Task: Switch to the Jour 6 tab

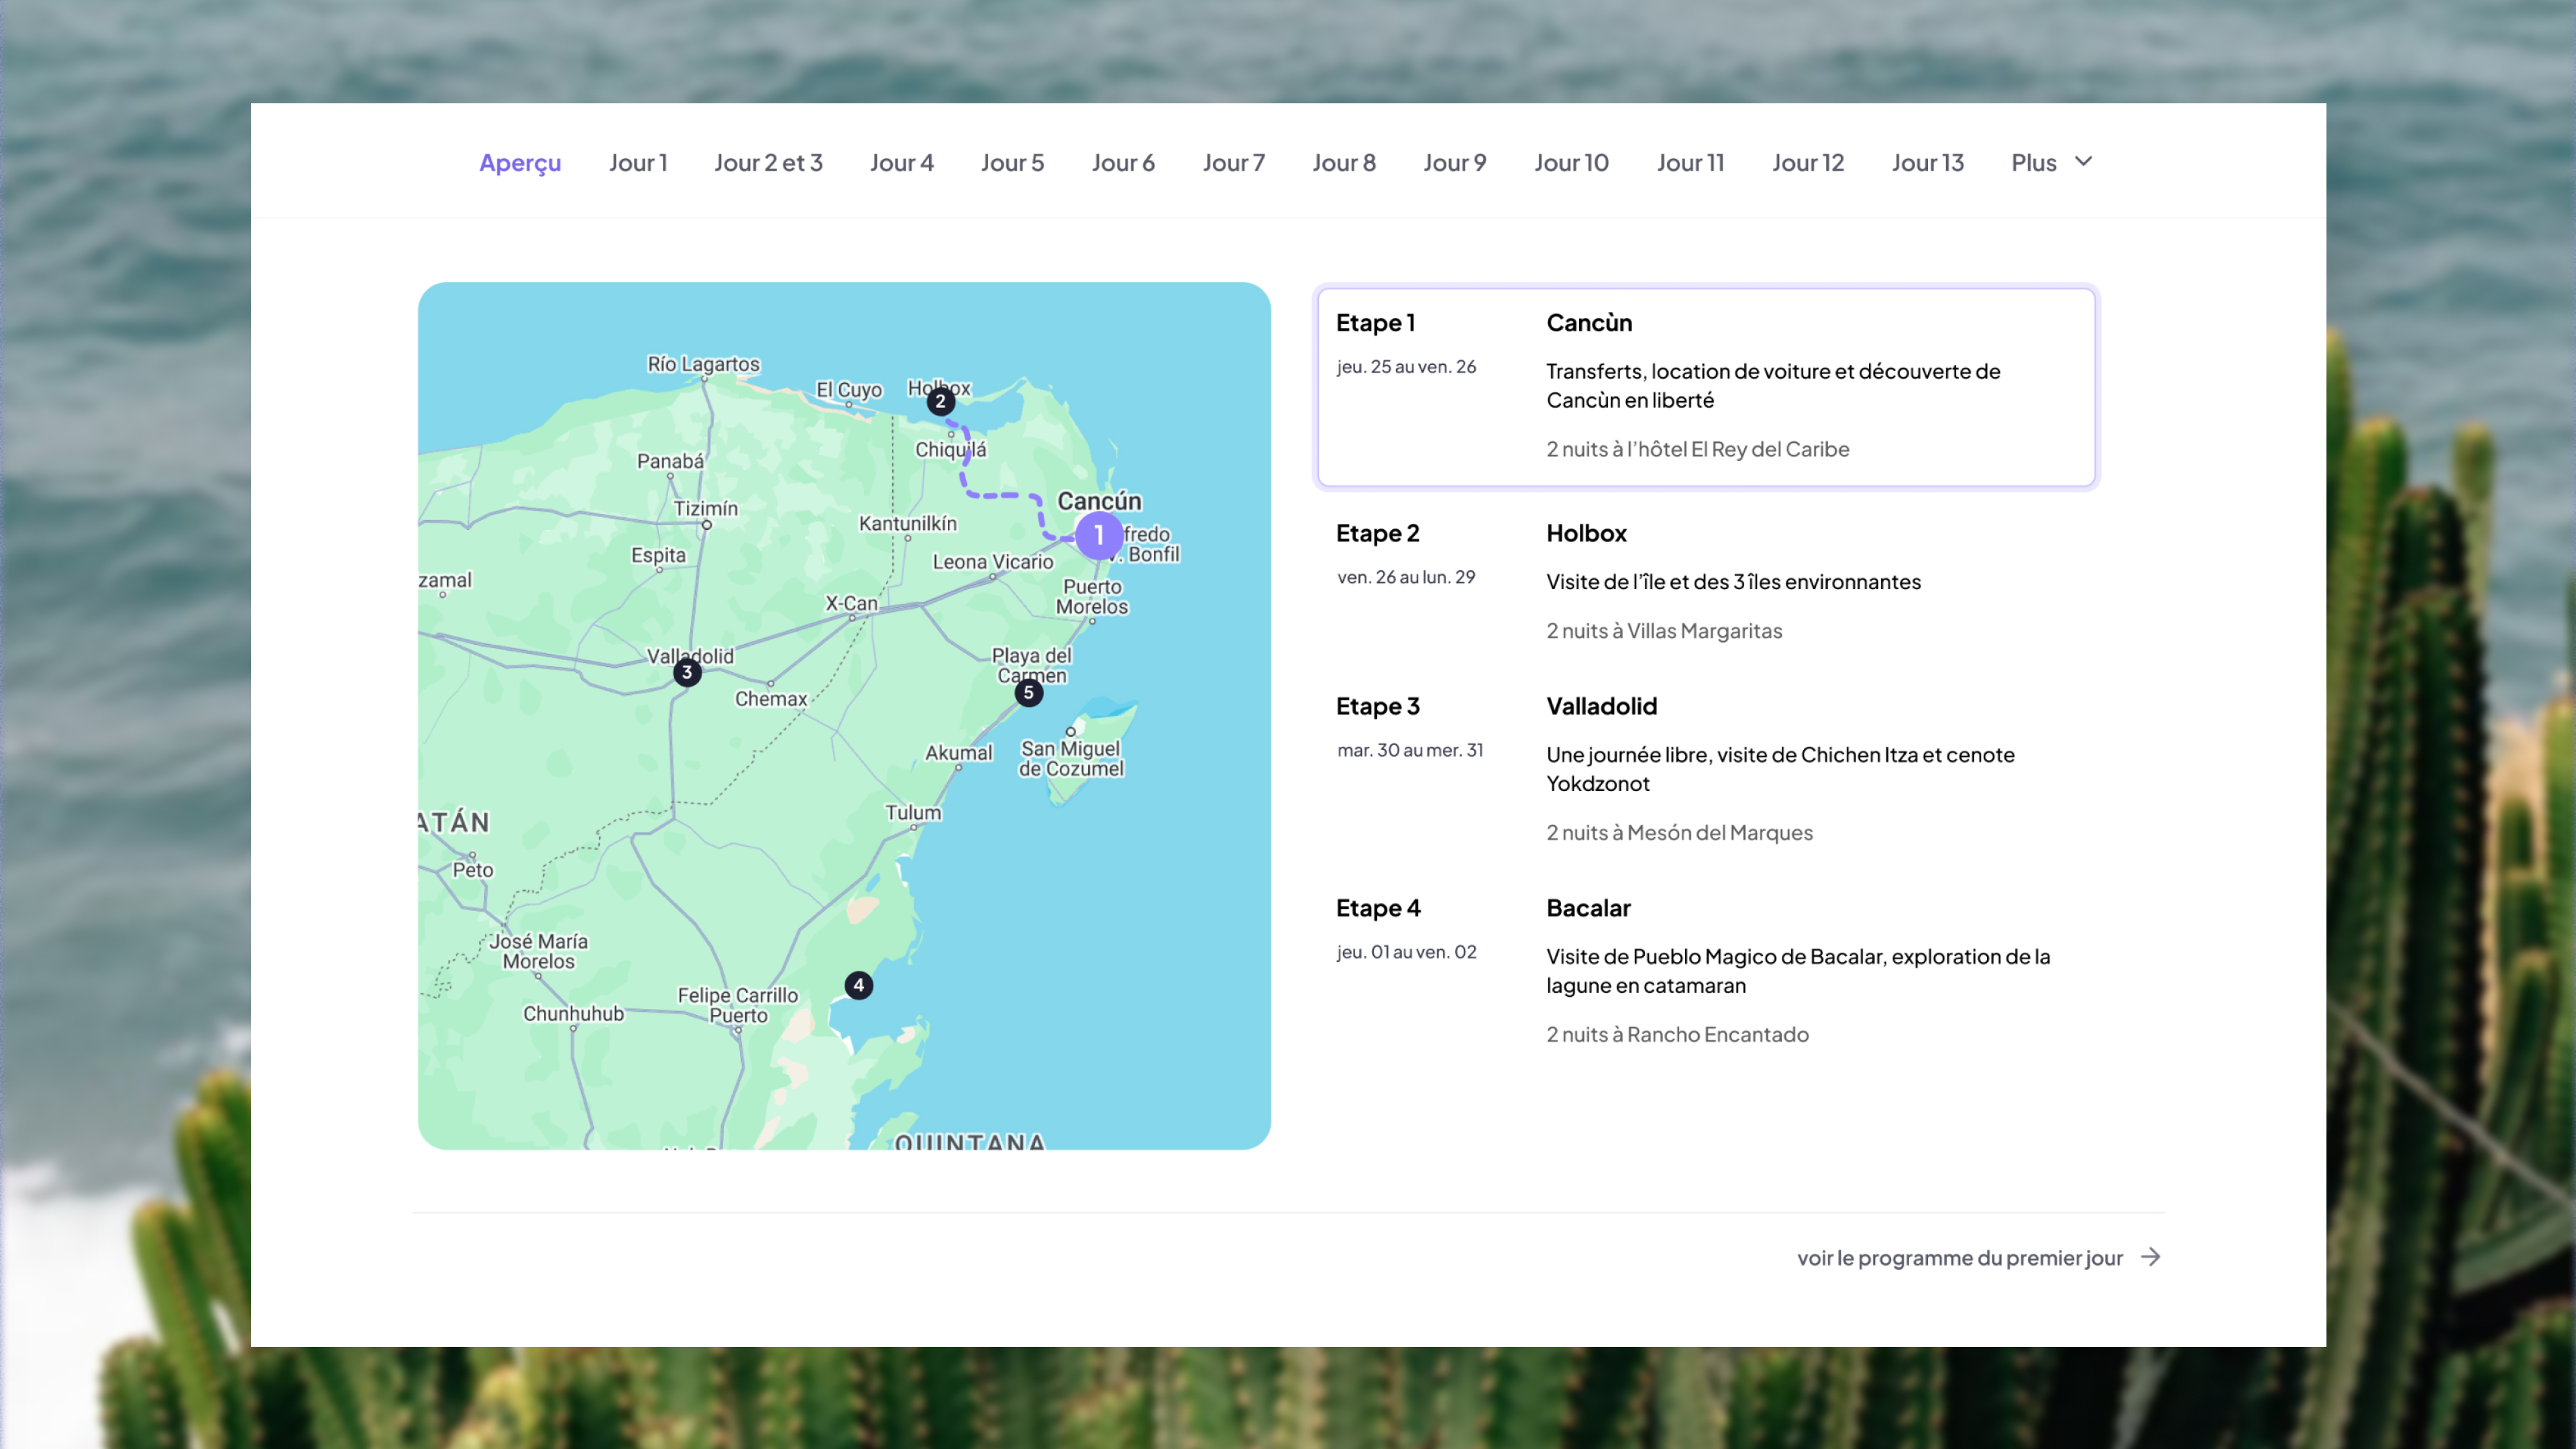Action: (x=1123, y=162)
